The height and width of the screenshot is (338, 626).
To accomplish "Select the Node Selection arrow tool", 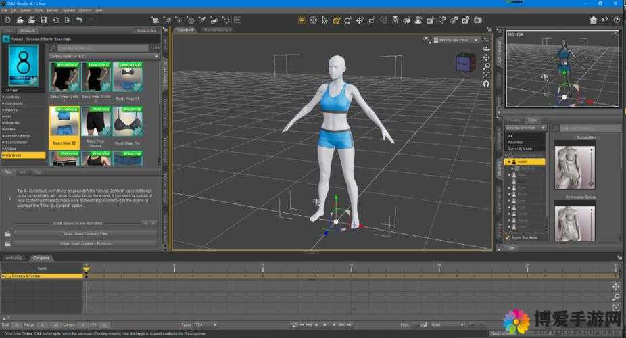I will click(x=324, y=20).
